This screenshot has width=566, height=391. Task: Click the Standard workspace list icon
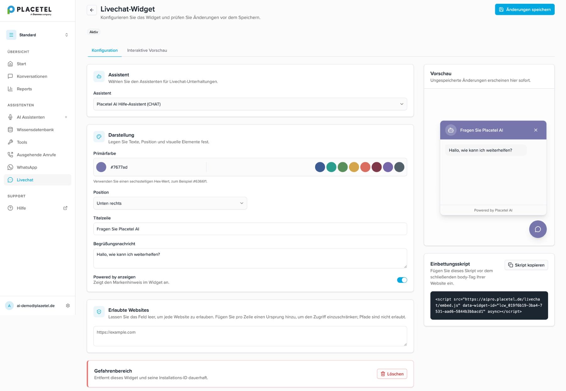click(x=11, y=35)
